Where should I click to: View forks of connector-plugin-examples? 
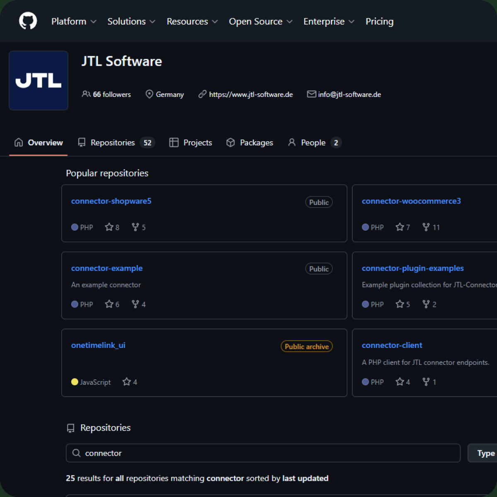click(x=429, y=304)
